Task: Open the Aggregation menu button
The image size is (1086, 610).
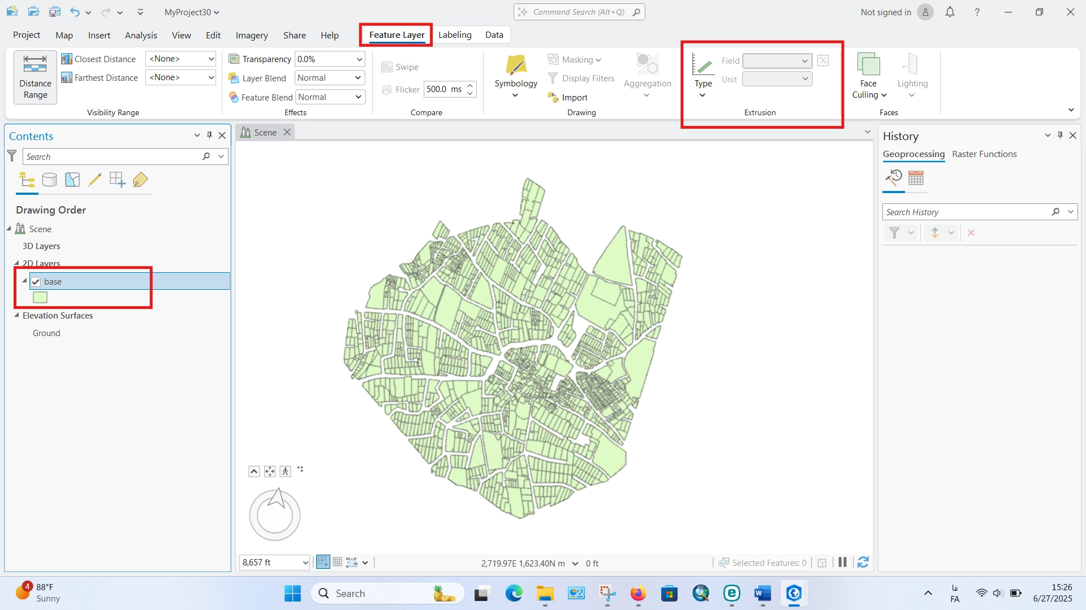Action: pos(647,76)
